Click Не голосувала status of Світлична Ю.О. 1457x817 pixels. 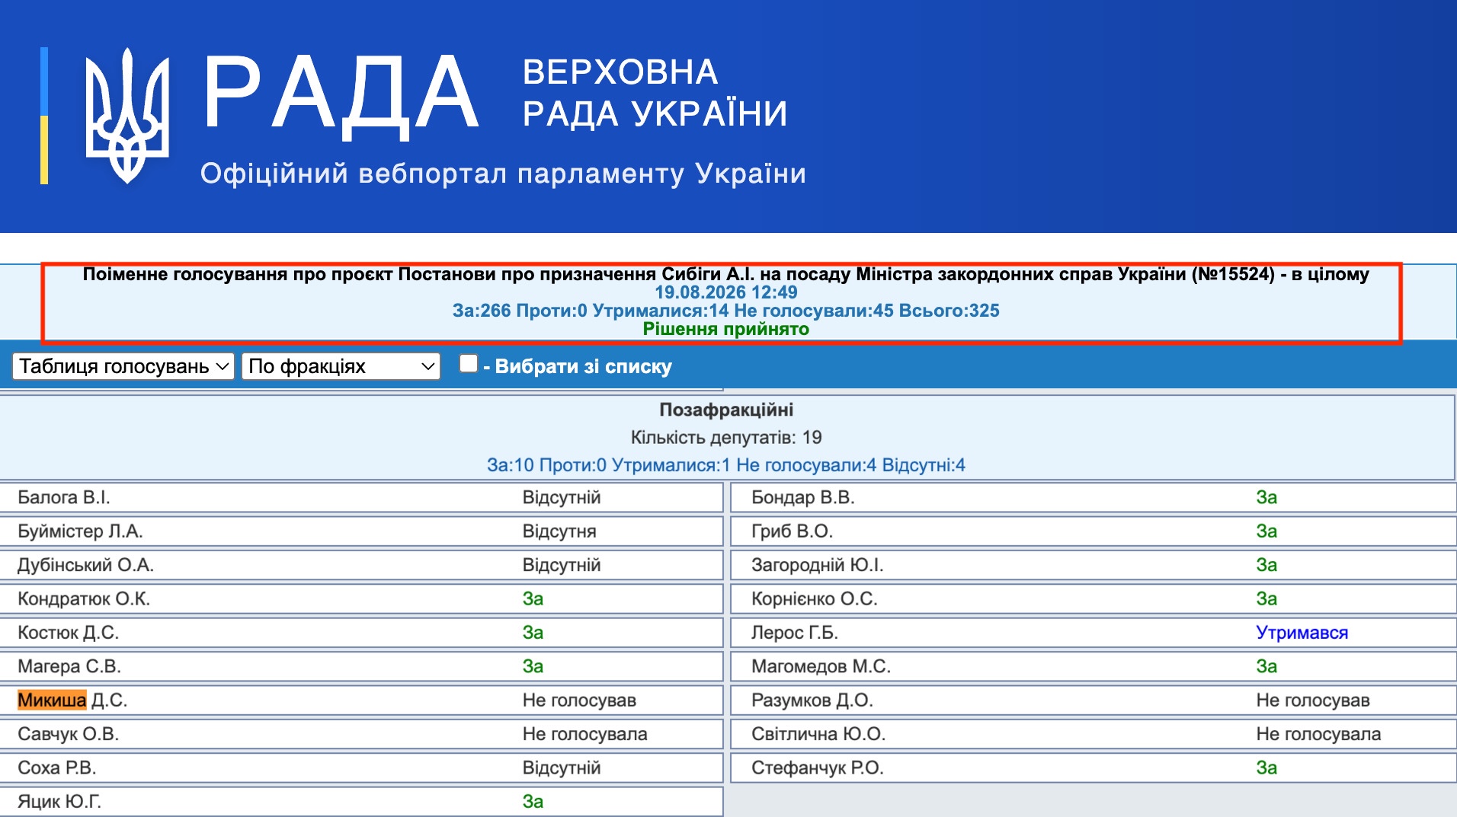[1318, 734]
